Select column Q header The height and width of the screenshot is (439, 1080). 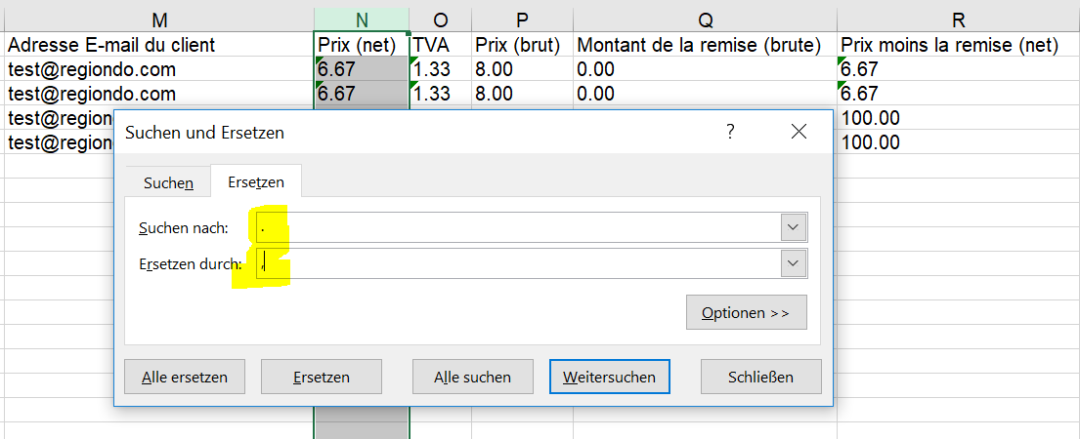pyautogui.click(x=706, y=20)
